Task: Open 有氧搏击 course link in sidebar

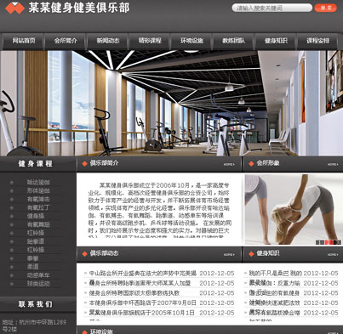Action: click(x=38, y=199)
